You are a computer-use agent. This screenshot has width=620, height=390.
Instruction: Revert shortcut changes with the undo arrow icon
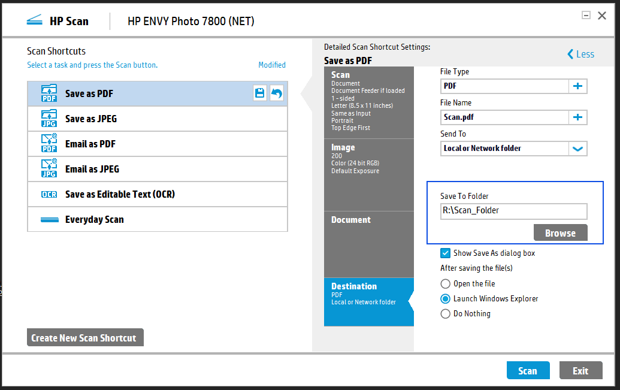tap(276, 93)
